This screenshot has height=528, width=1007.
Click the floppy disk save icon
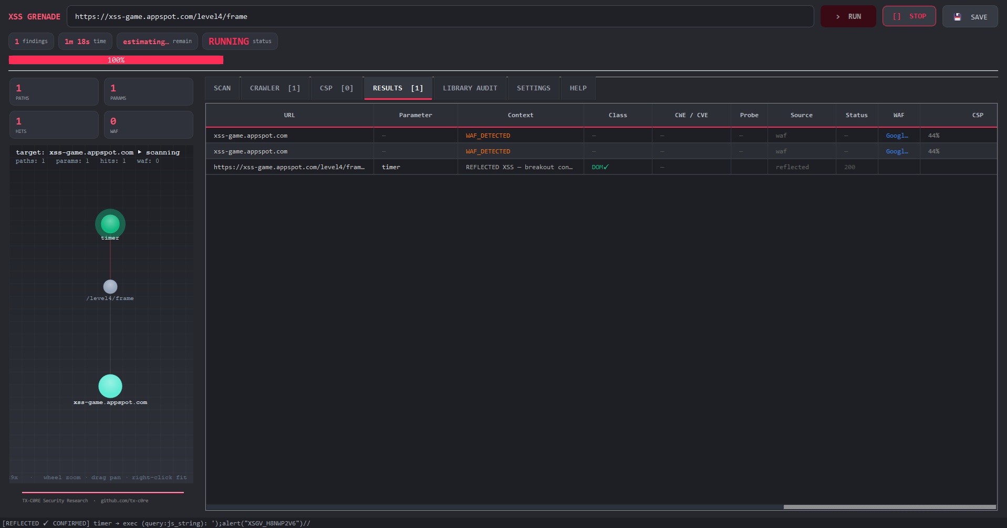click(x=958, y=17)
